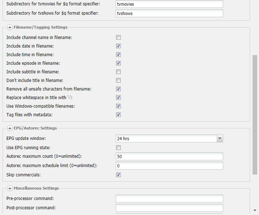Uncheck Include date in filename
This screenshot has height=215, width=259.
[118, 46]
